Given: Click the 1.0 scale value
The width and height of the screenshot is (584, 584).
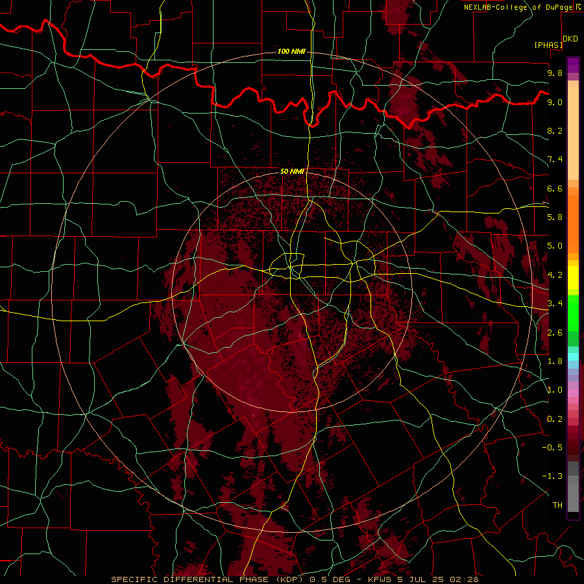Looking at the screenshot, I should tap(555, 390).
